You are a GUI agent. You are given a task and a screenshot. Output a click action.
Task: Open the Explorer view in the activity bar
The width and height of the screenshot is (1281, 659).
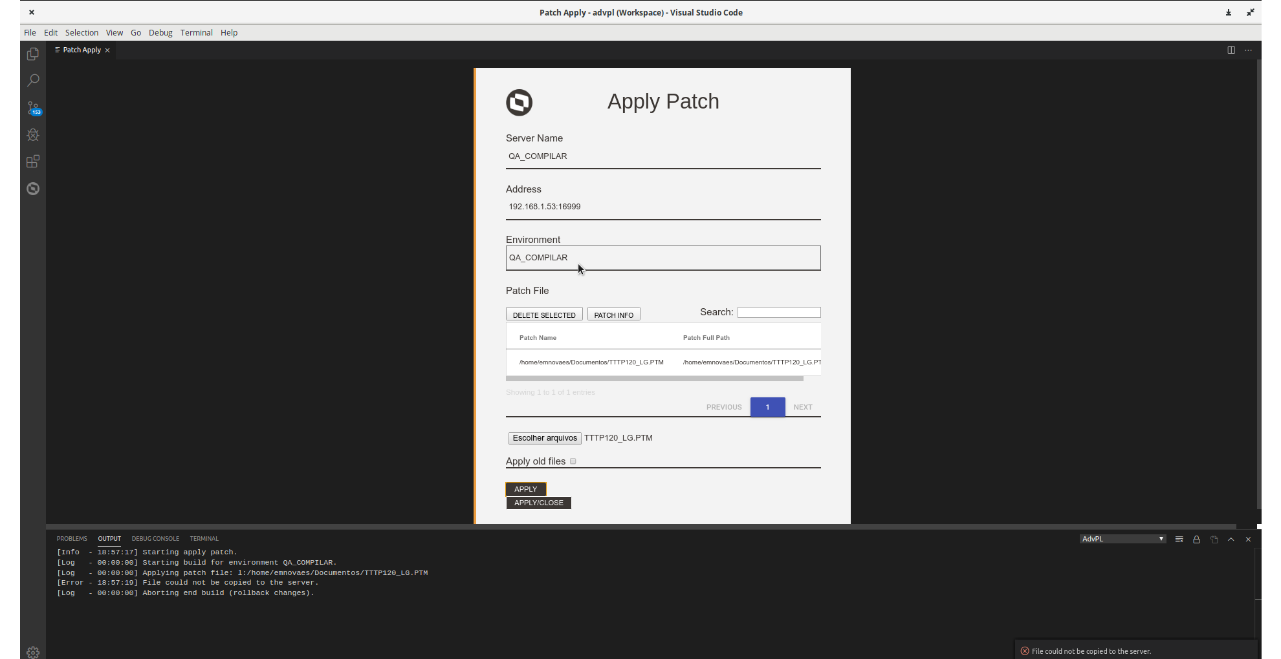point(32,54)
